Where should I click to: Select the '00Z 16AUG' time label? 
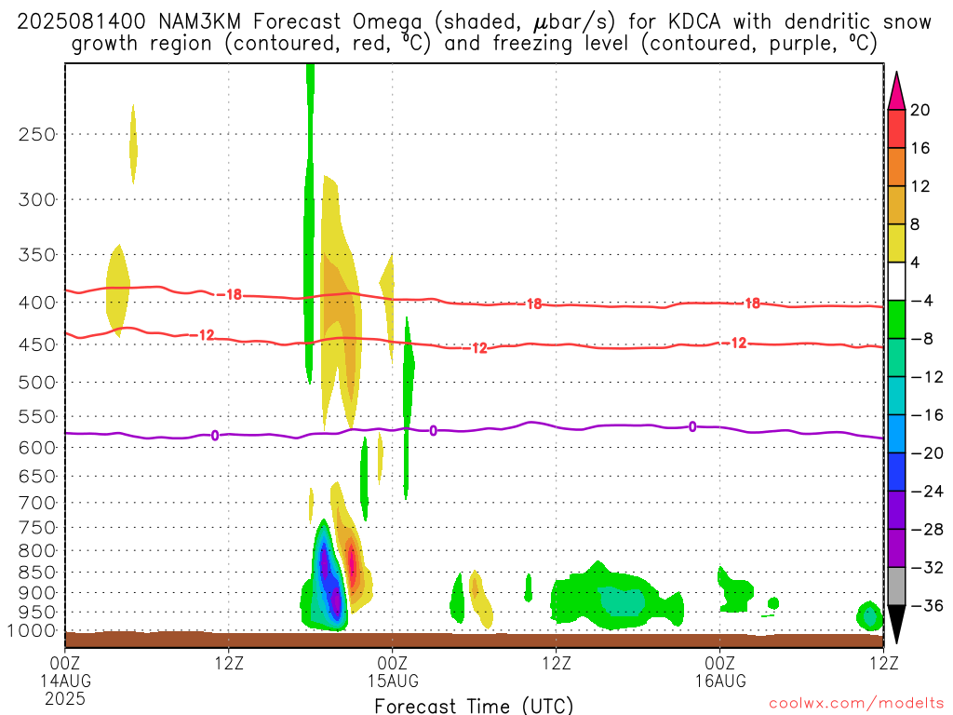tap(720, 671)
